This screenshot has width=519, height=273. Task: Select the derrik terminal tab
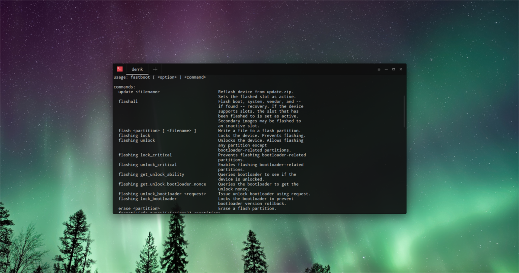tap(137, 69)
